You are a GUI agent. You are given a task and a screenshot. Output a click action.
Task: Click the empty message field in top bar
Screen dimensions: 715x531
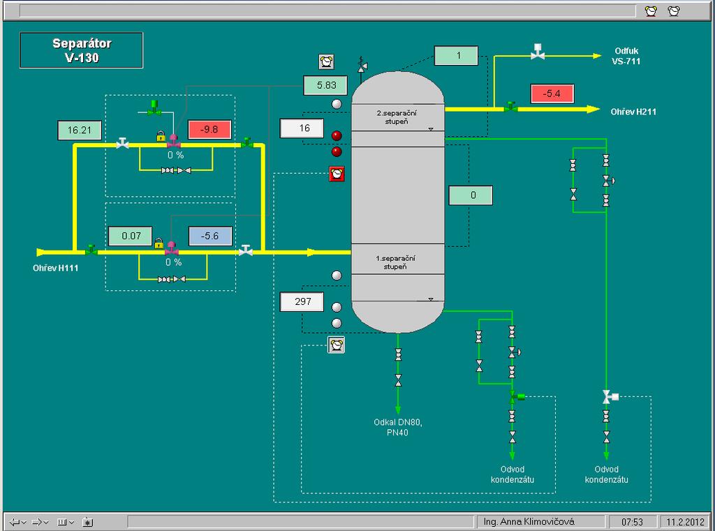pos(327,11)
